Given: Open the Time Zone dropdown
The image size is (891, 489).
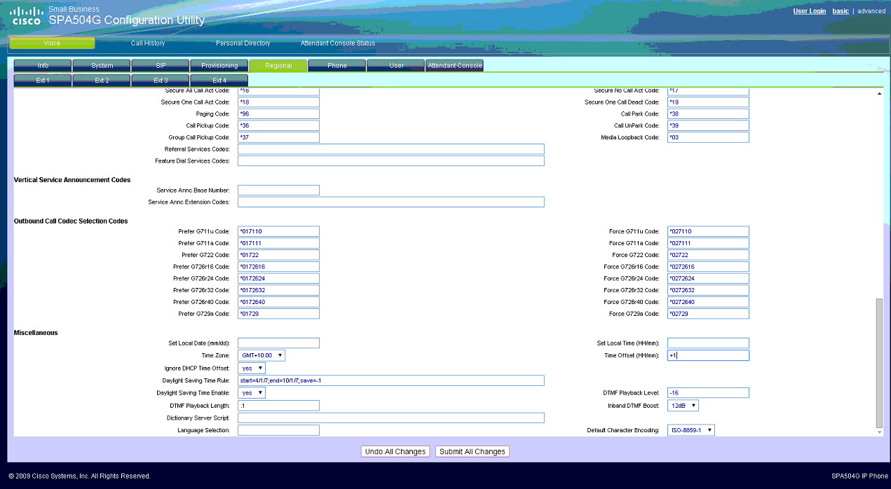Looking at the screenshot, I should coord(261,356).
